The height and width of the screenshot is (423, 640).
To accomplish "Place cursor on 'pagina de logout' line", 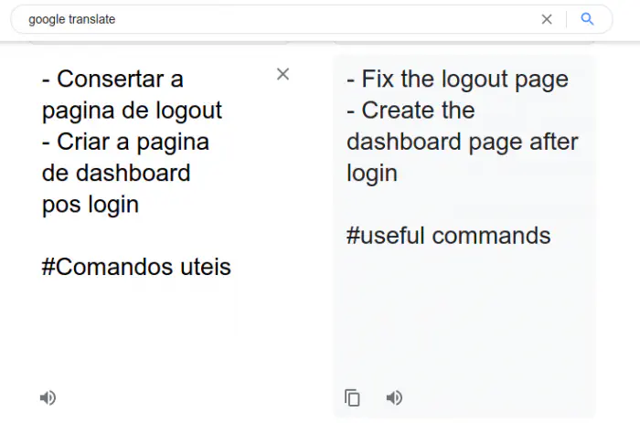I will (x=132, y=111).
